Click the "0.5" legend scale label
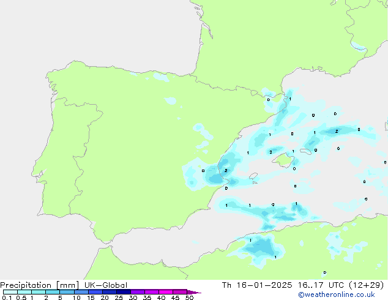The image size is (388, 300). tap(21, 298)
